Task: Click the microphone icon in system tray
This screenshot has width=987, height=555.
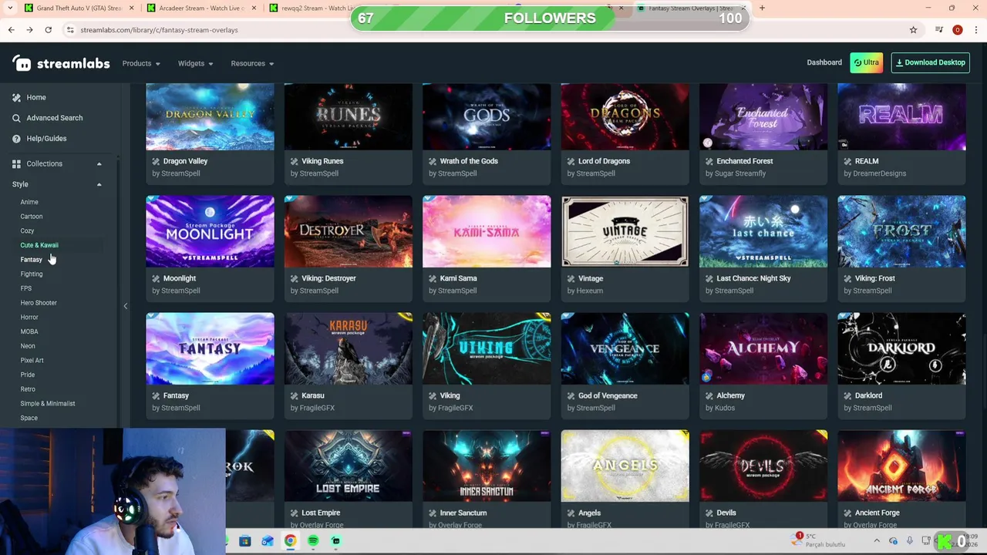Action: coord(910,541)
